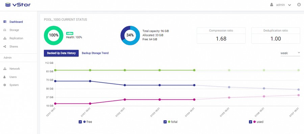The width and height of the screenshot is (304, 134).
Task: Click the Shares icon
Action: [x=5, y=46]
